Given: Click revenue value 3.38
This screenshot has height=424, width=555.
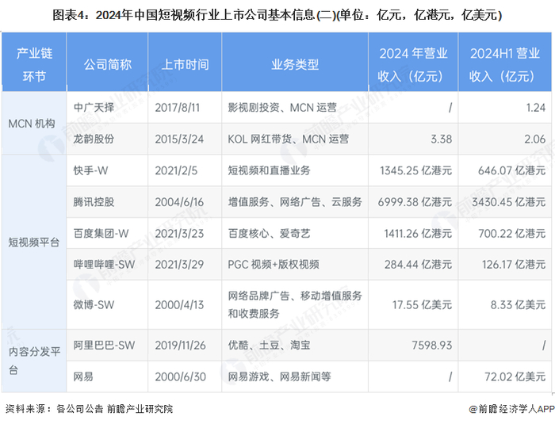Looking at the screenshot, I should tap(441, 139).
